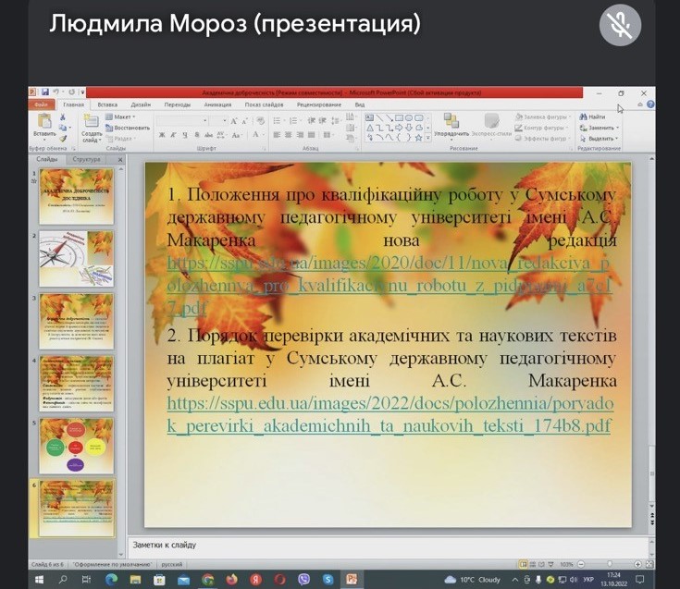Expand the Заменить dropdown

[x=598, y=129]
